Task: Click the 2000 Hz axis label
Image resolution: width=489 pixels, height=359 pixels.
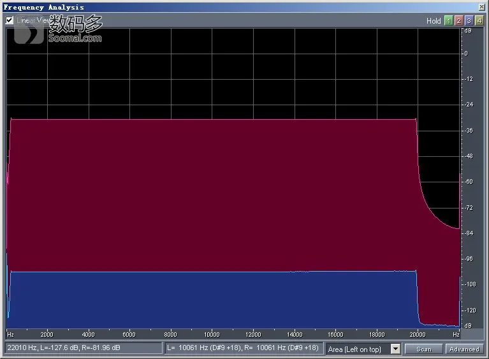Action: (x=47, y=335)
